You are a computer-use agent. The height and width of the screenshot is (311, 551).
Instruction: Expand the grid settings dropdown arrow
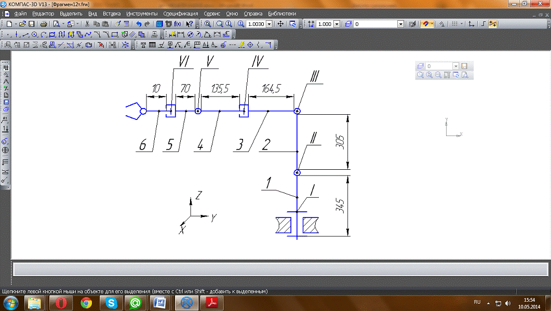coord(462,24)
